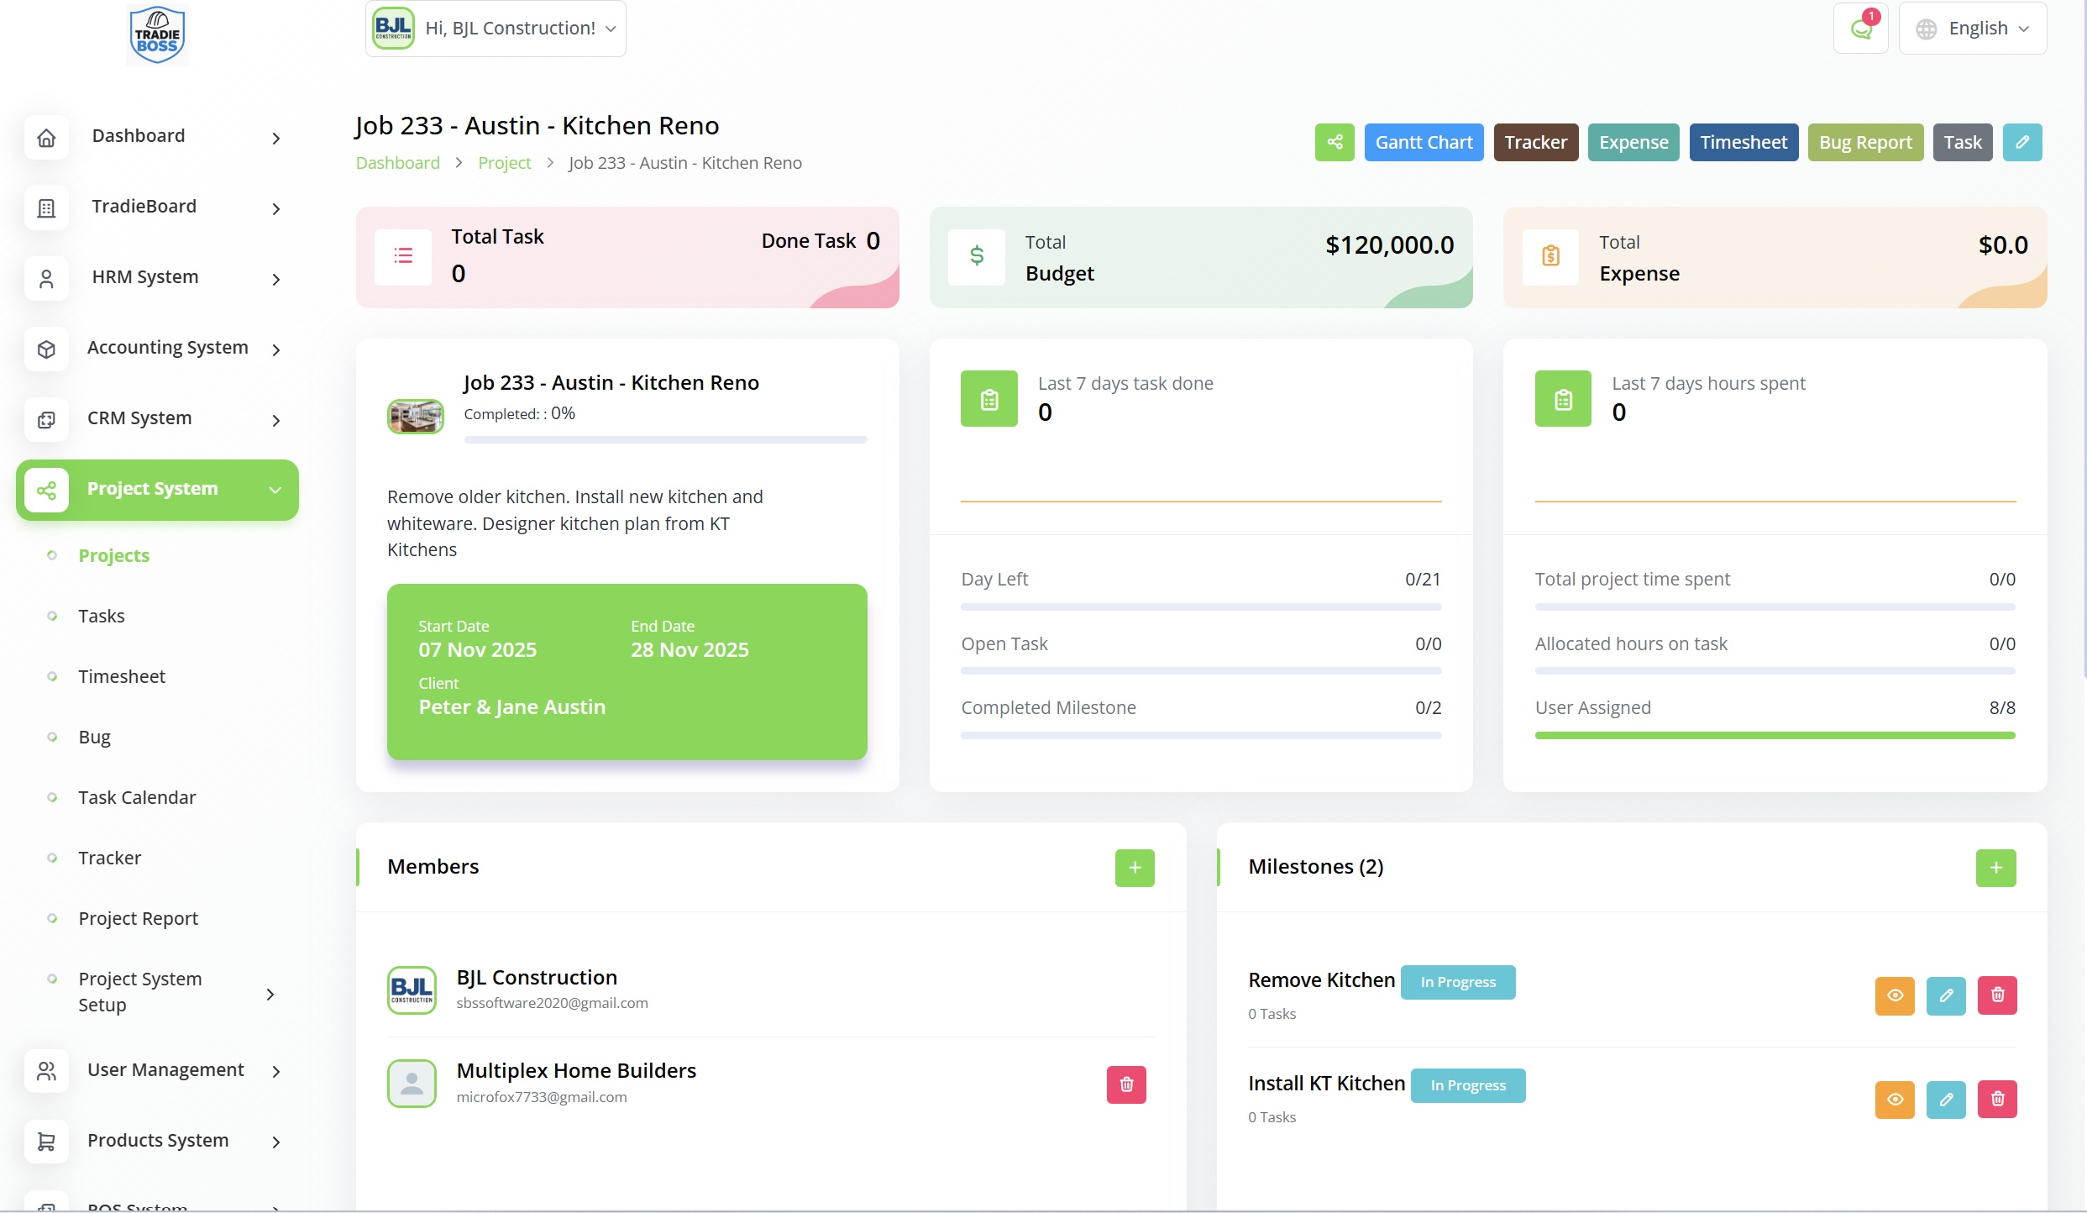2087x1213 pixels.
Task: View the Remove Kitchen milestone details
Action: point(1895,995)
